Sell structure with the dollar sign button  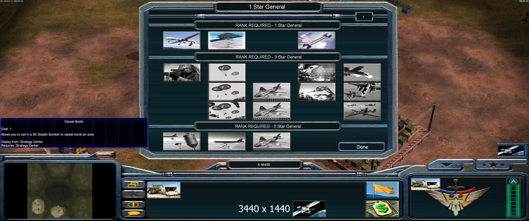382,208
